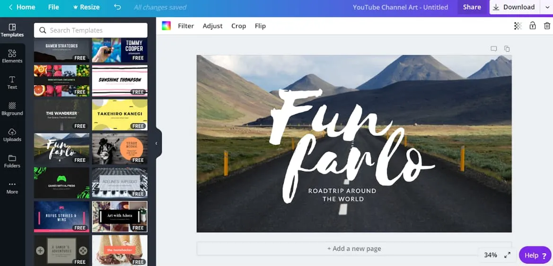Open the 34% zoom level menu
The height and width of the screenshot is (266, 553).
pyautogui.click(x=491, y=255)
